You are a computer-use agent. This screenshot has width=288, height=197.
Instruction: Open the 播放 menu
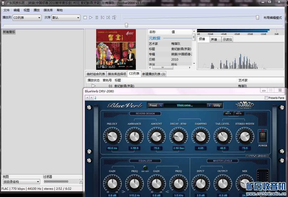click(37, 10)
